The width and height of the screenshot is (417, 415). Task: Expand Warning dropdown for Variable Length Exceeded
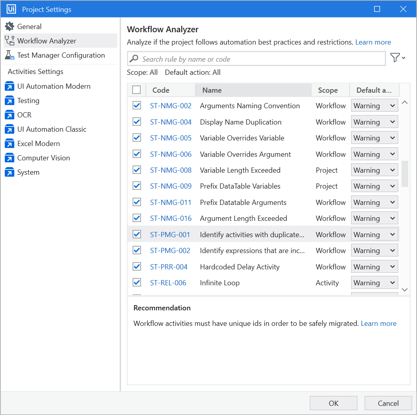(x=375, y=170)
